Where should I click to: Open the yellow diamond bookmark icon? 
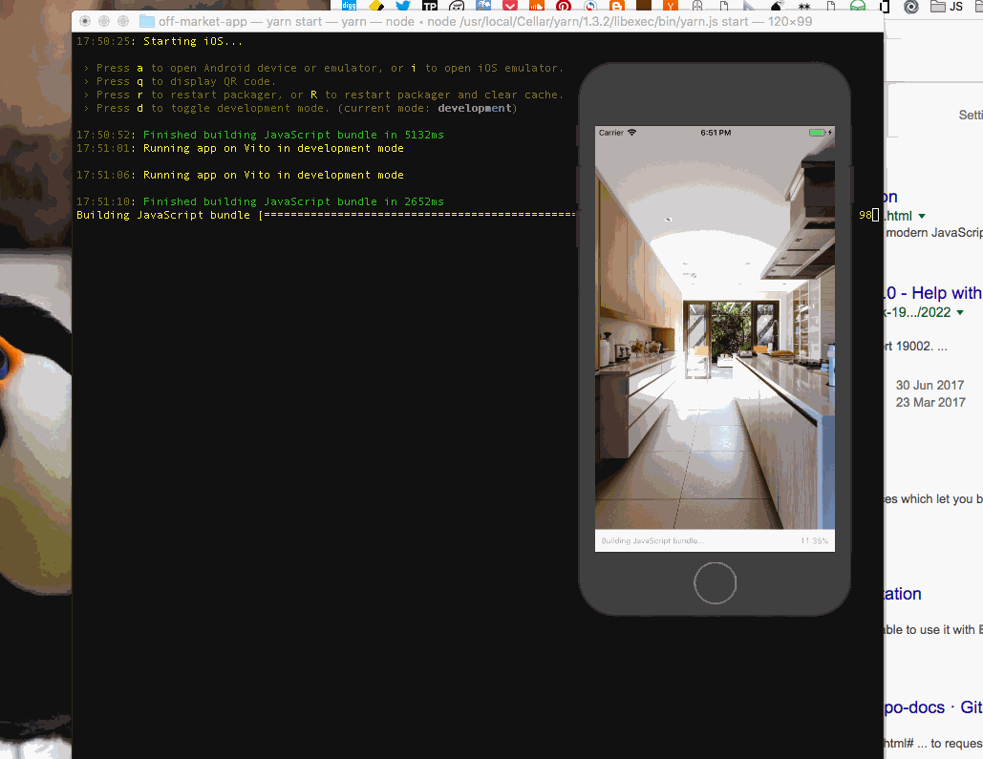click(376, 6)
